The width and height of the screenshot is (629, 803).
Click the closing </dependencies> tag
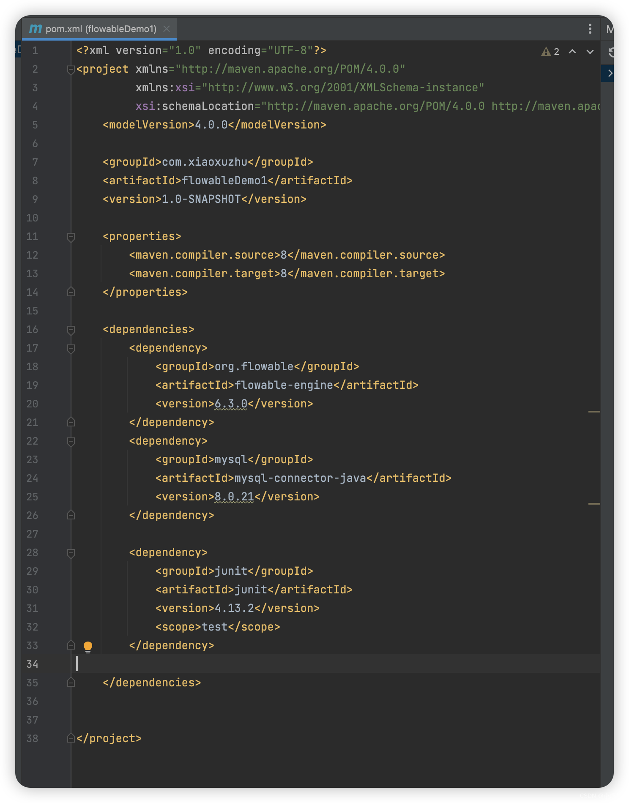[152, 683]
